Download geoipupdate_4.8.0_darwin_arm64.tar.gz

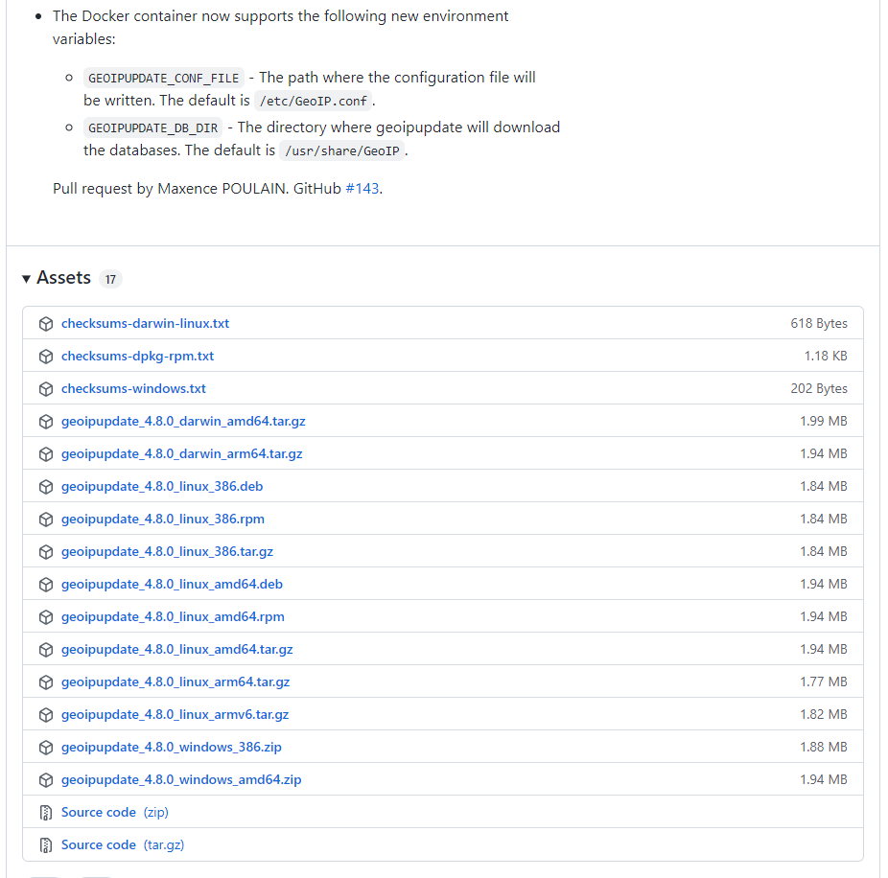pos(182,453)
